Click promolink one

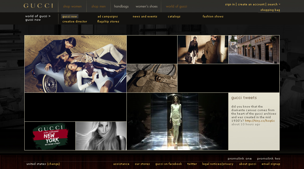240,158
